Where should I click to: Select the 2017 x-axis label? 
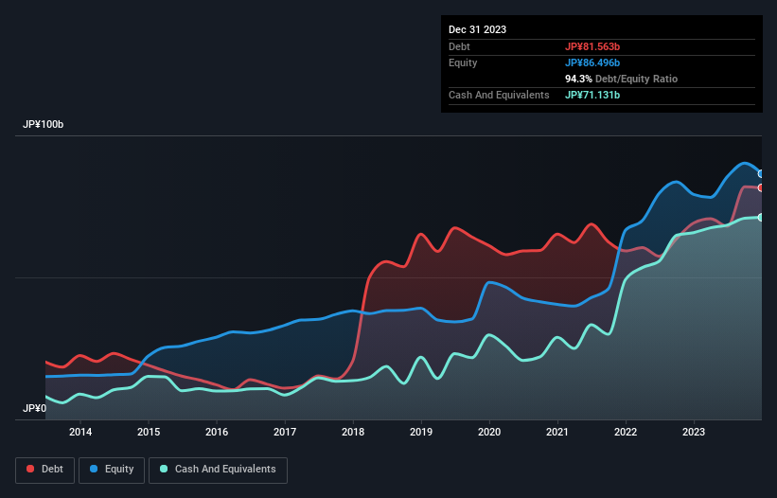tap(285, 432)
